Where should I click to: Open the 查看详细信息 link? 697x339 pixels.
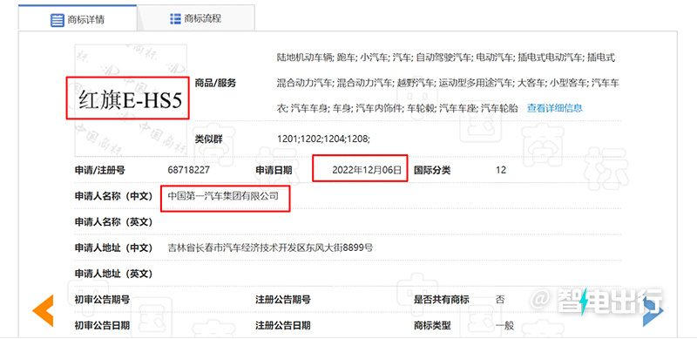pos(555,108)
